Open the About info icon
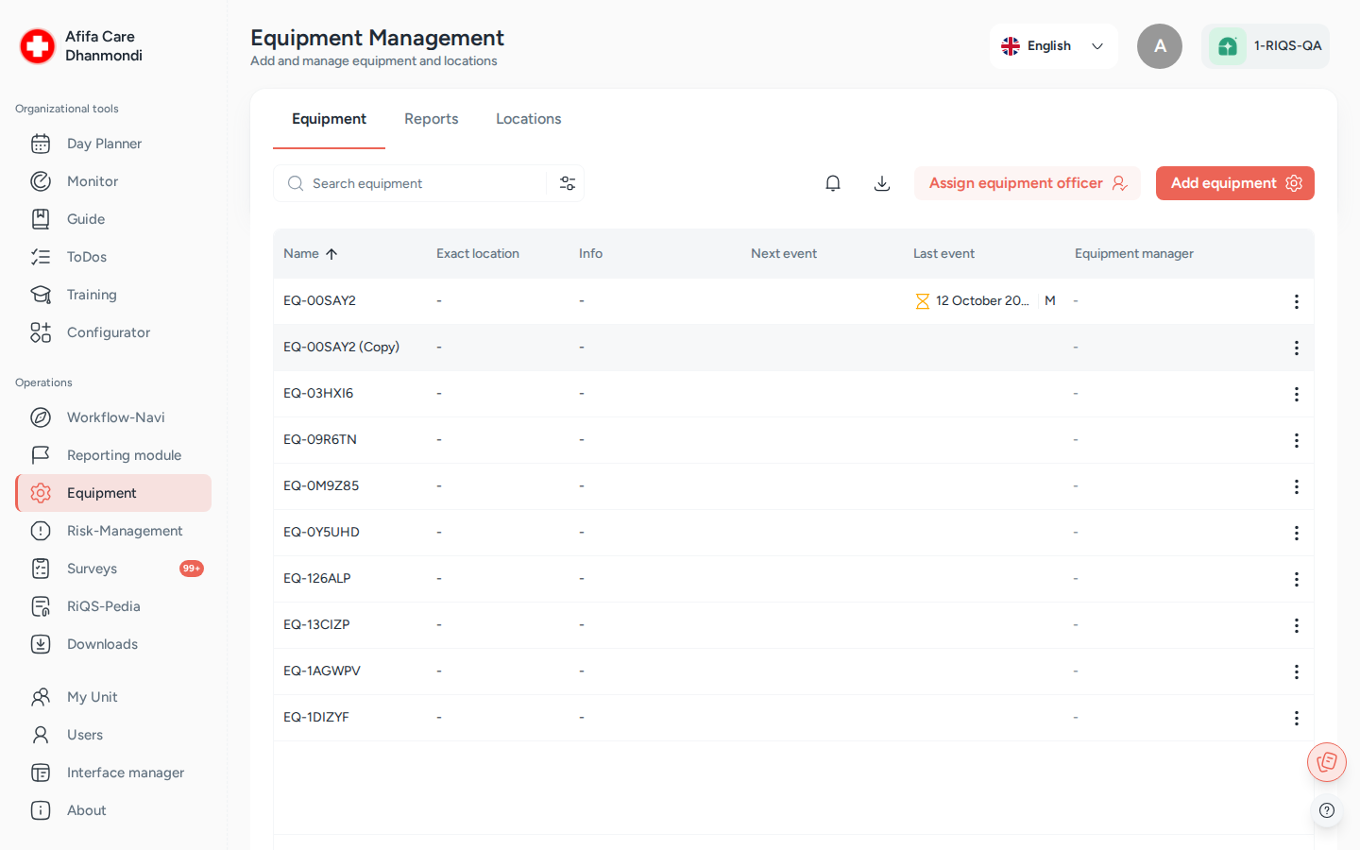Viewport: 1360px width, 850px height. 41,810
